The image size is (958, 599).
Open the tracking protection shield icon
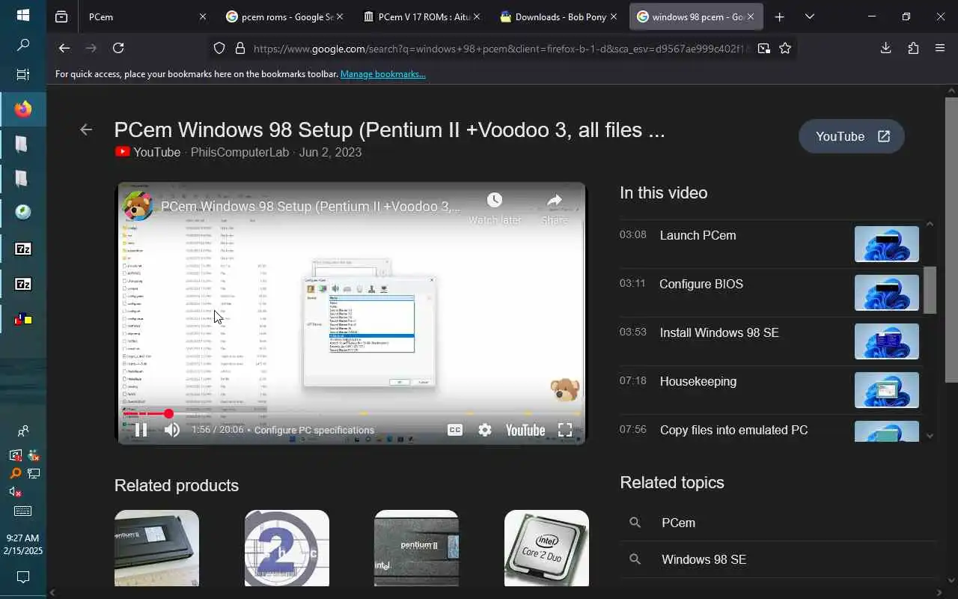click(x=219, y=48)
